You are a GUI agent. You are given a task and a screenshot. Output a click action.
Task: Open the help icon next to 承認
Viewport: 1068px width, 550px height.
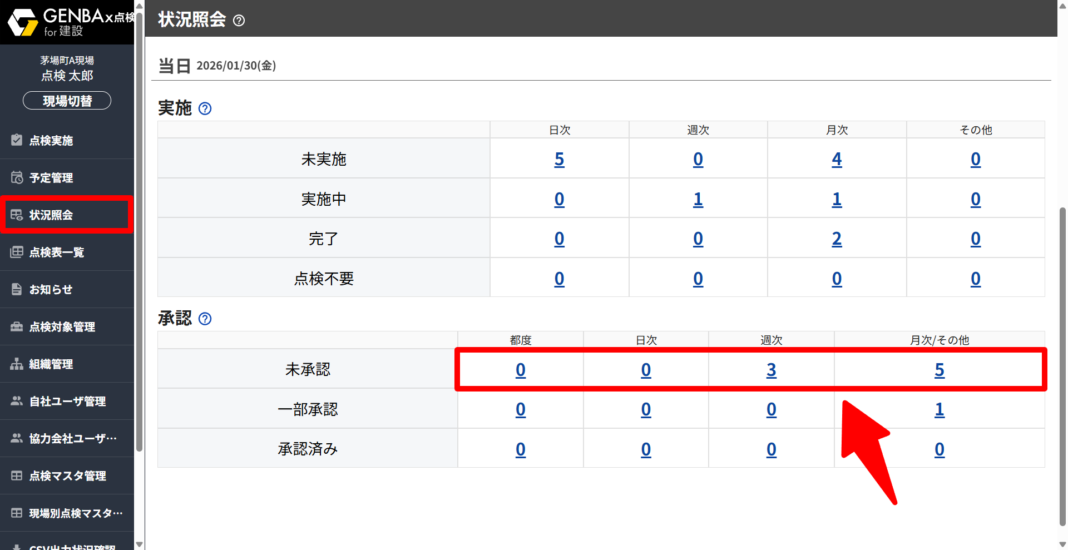pyautogui.click(x=205, y=319)
